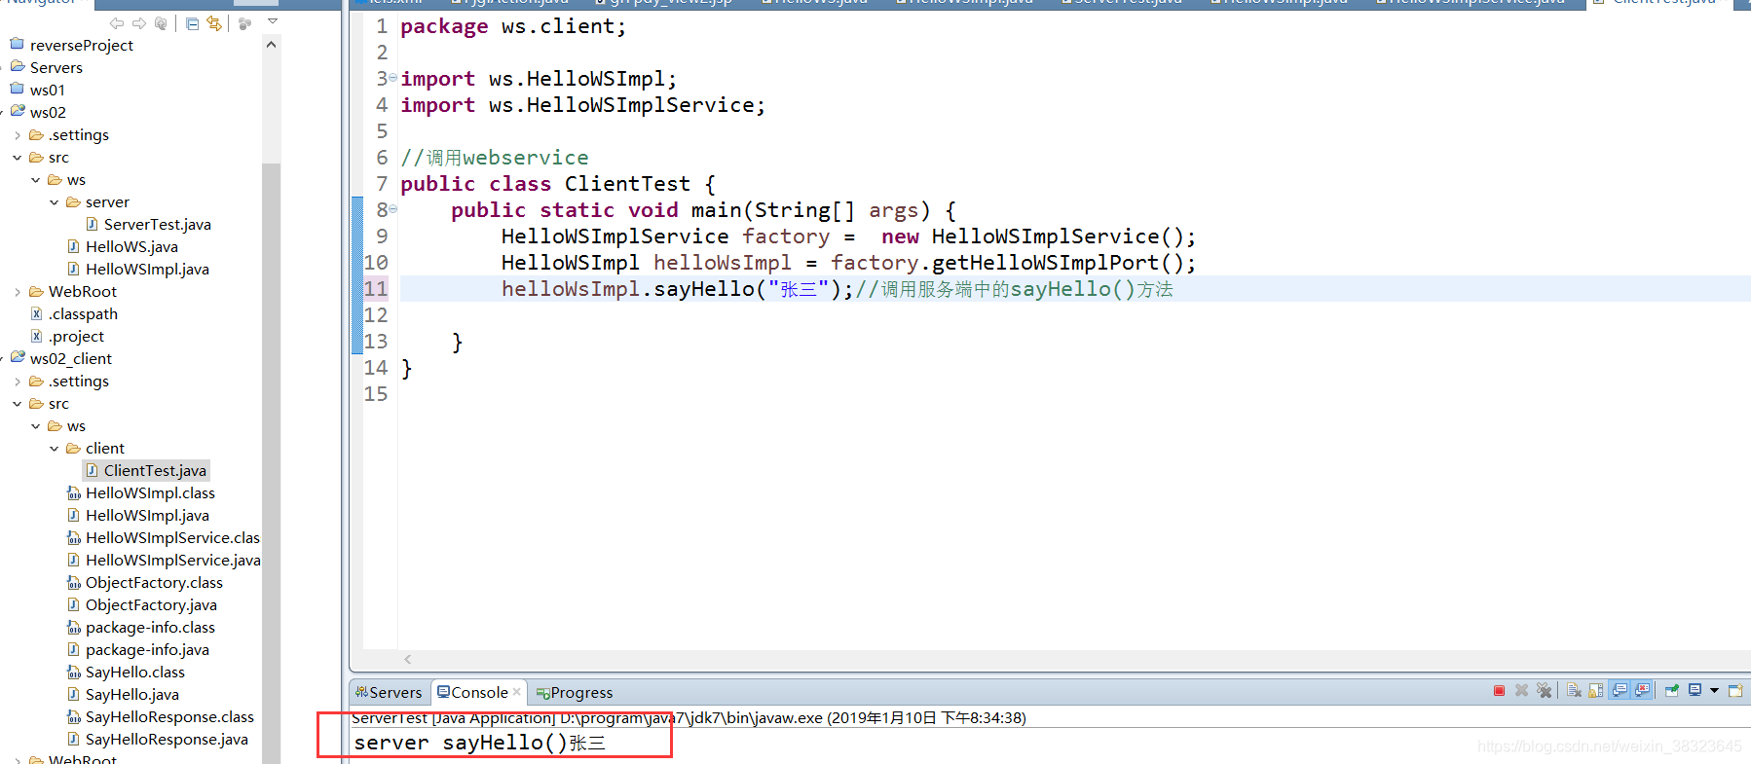Select SayHelloResponse.java file
This screenshot has height=764, width=1751.
click(x=158, y=740)
